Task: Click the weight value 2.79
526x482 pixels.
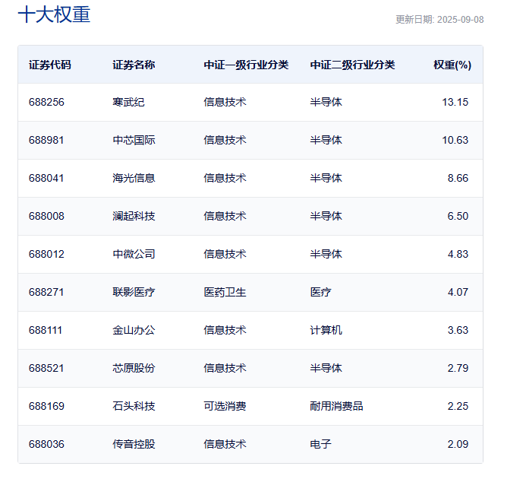Action: (458, 368)
